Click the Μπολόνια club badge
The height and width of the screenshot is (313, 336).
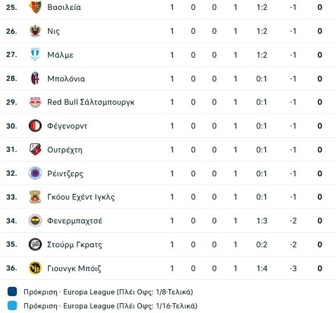35,79
